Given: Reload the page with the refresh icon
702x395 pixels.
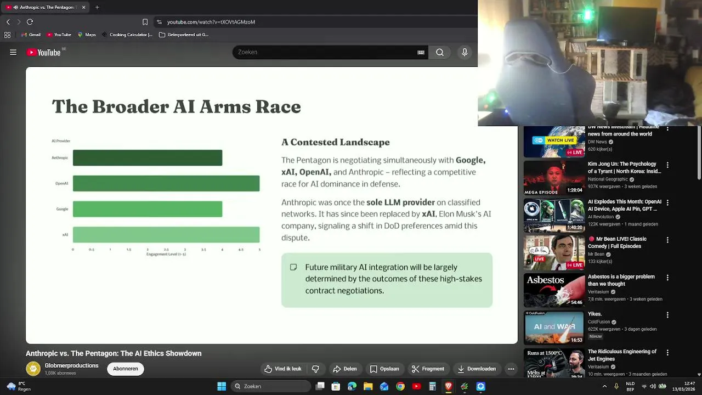Looking at the screenshot, I should pos(30,22).
